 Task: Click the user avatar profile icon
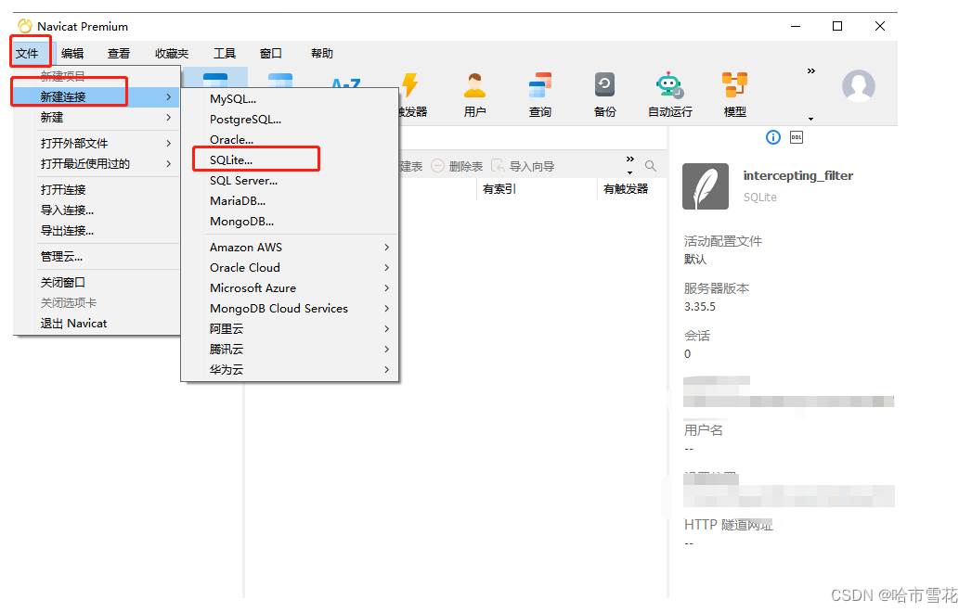click(x=859, y=86)
